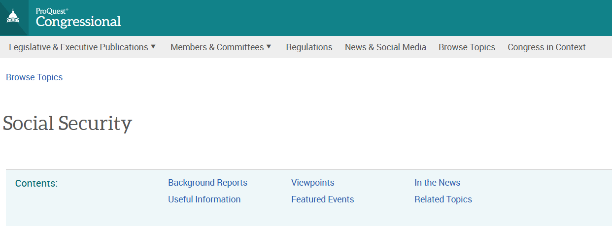The image size is (612, 229).
Task: Open the Related Topics link
Action: 443,199
